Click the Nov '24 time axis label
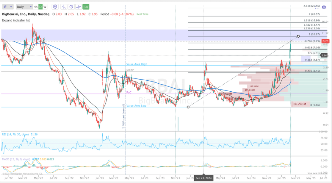 [267, 178]
